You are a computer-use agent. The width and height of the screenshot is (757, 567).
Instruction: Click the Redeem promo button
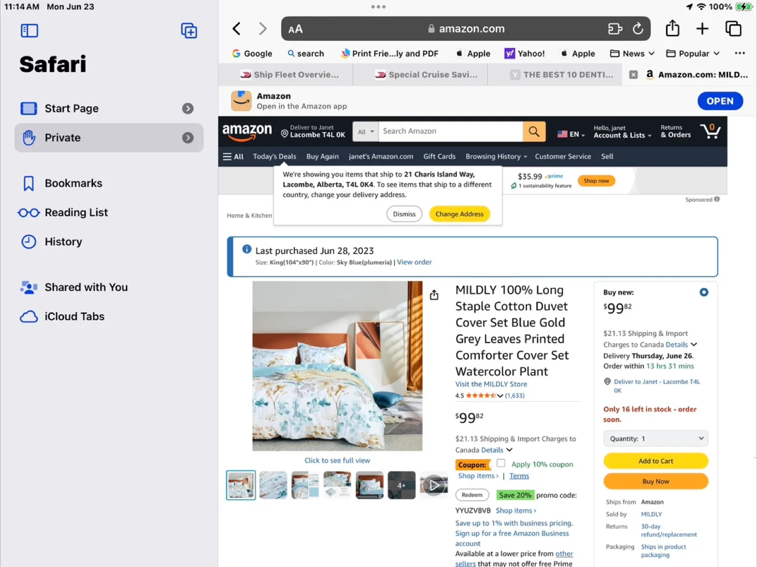pyautogui.click(x=472, y=495)
